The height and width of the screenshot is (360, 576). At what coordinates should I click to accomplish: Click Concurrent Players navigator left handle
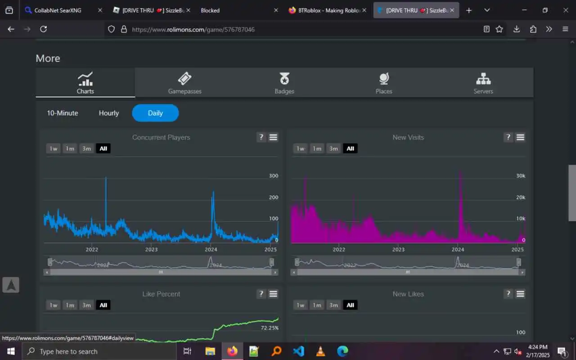pyautogui.click(x=50, y=262)
